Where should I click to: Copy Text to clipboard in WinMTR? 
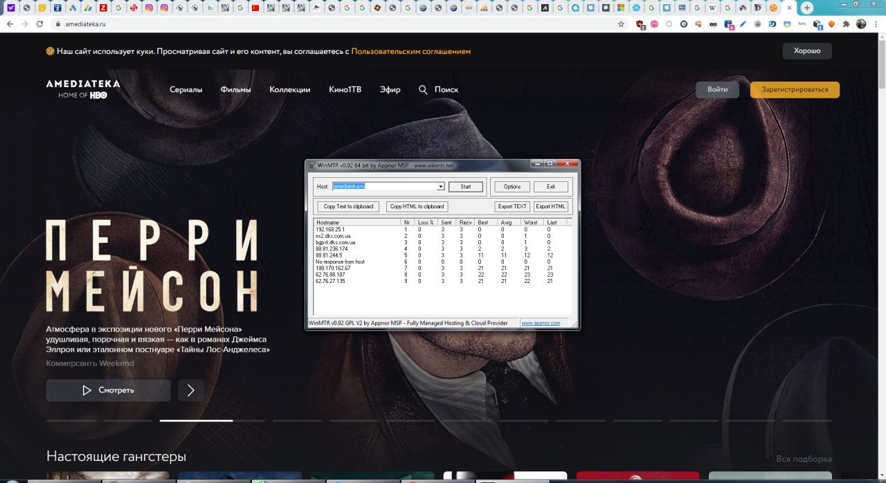[349, 206]
